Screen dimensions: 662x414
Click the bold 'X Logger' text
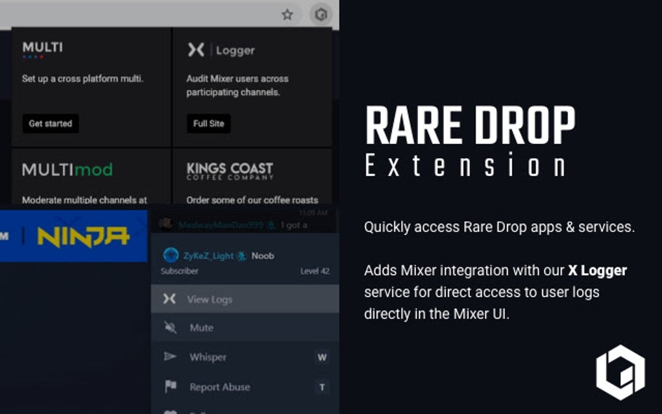pyautogui.click(x=597, y=270)
